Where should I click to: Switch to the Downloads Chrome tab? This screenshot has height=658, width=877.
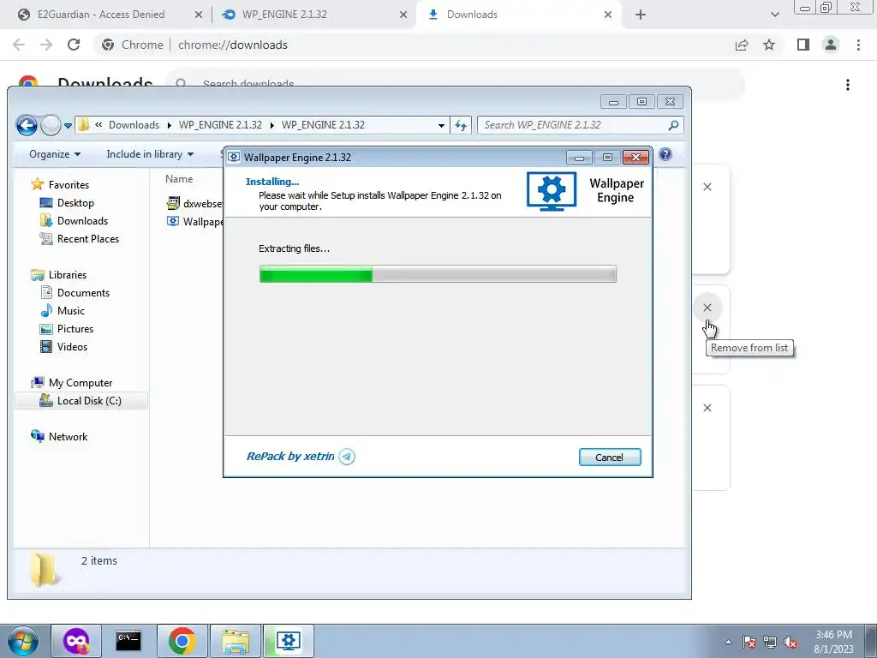pos(472,15)
